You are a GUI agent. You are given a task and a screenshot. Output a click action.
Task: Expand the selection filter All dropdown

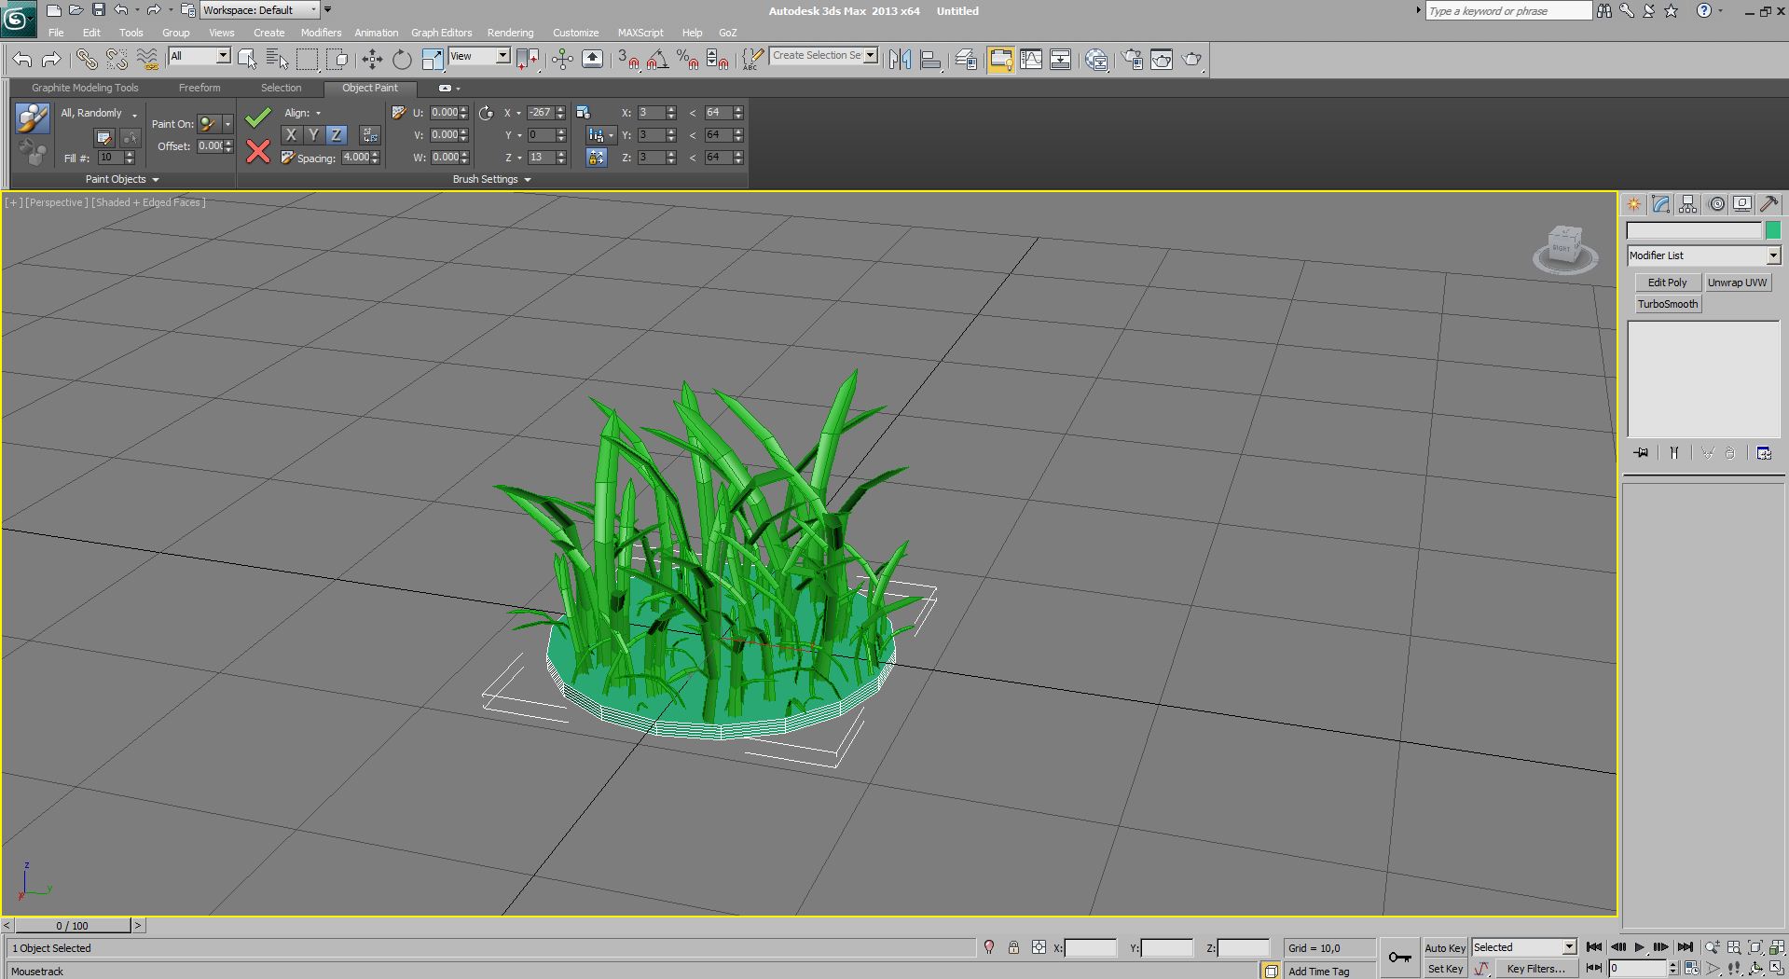coord(224,56)
